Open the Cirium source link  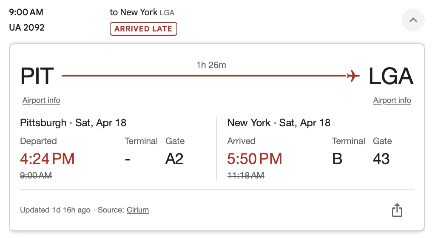[x=138, y=210]
